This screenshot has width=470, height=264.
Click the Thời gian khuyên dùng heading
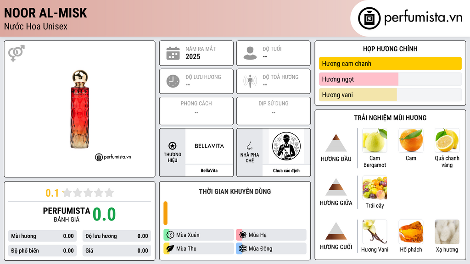coord(235,191)
